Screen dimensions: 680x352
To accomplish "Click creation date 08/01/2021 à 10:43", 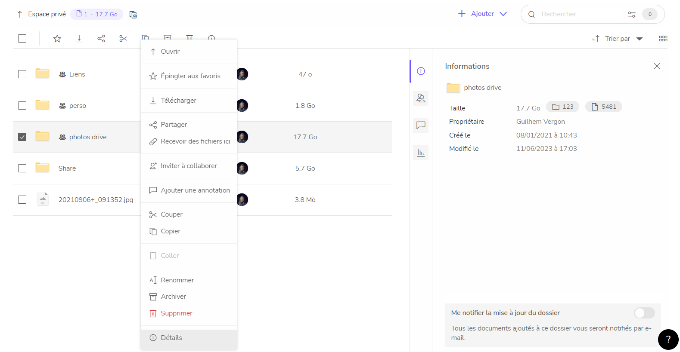I will (x=546, y=135).
